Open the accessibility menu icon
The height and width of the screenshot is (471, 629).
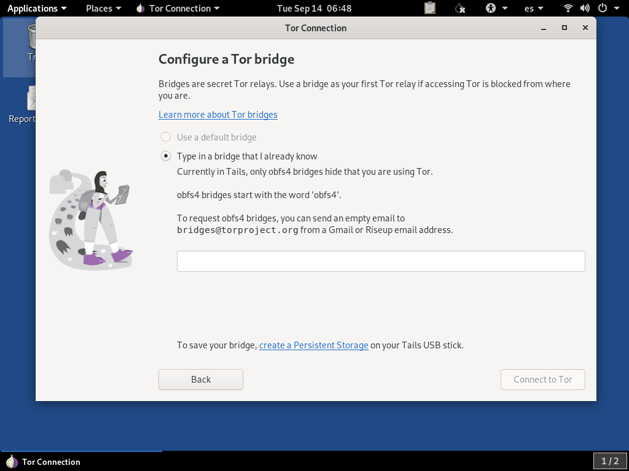click(x=491, y=8)
